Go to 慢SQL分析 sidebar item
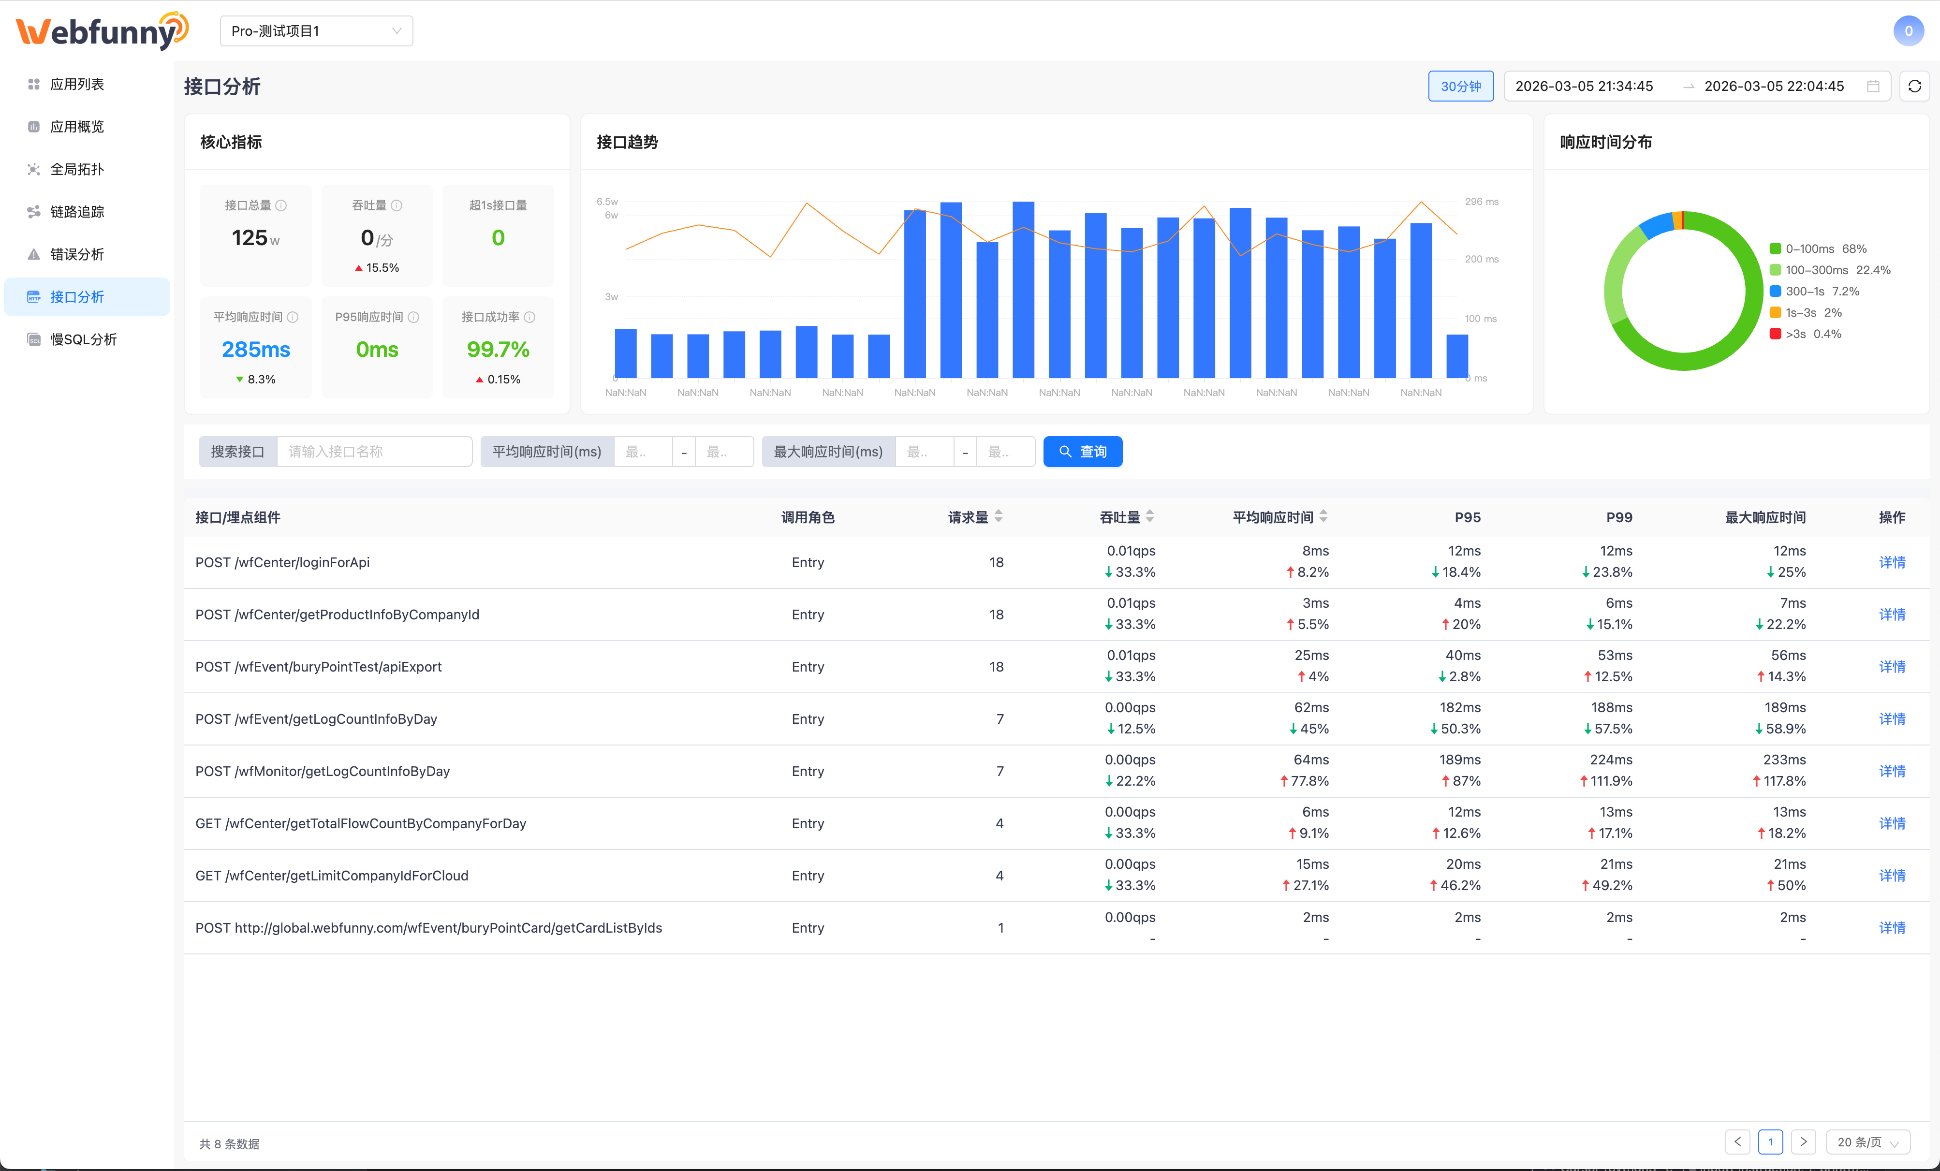Image resolution: width=1940 pixels, height=1171 pixels. (x=84, y=339)
